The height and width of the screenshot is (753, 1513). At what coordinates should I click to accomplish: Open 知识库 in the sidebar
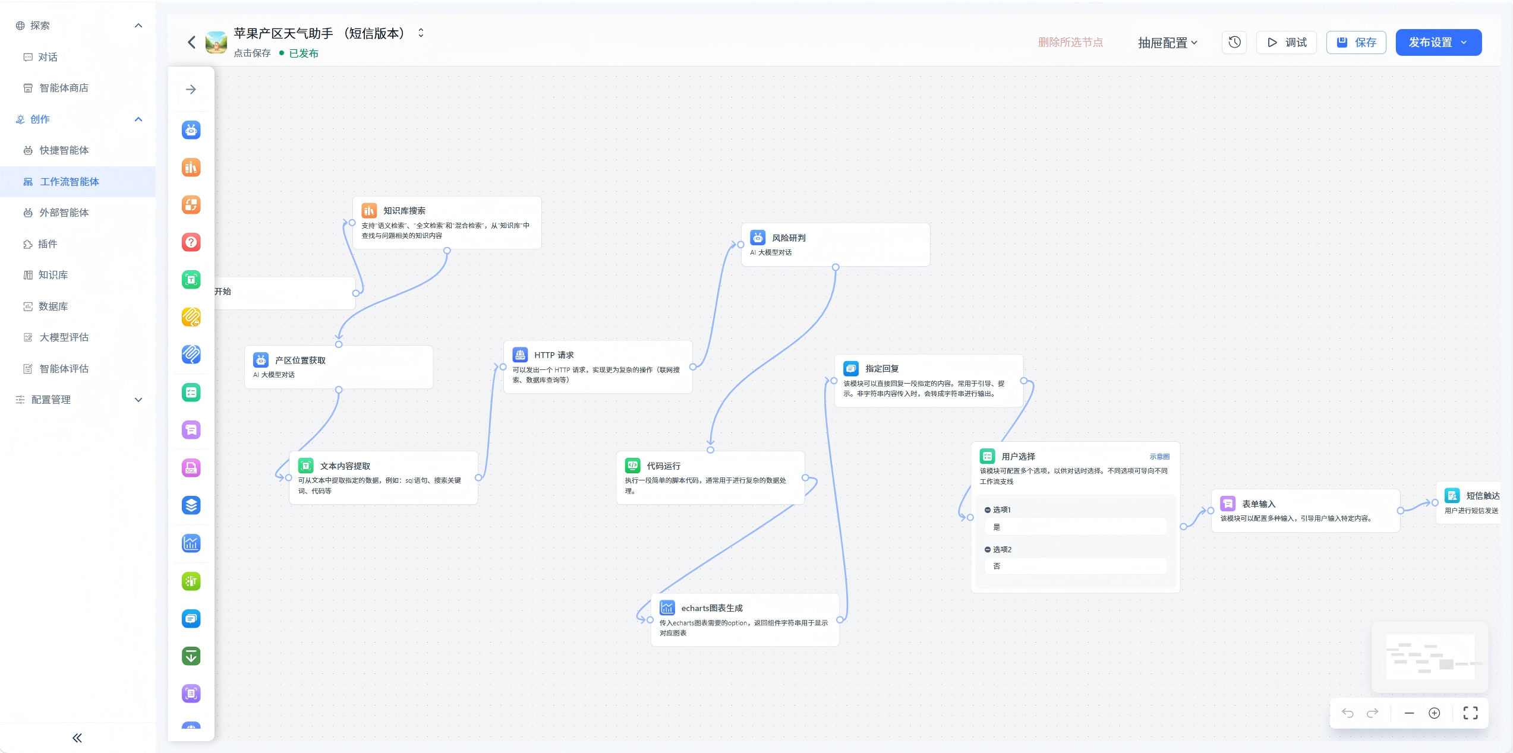click(53, 275)
